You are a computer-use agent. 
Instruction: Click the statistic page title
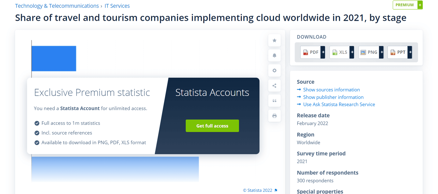pos(211,18)
